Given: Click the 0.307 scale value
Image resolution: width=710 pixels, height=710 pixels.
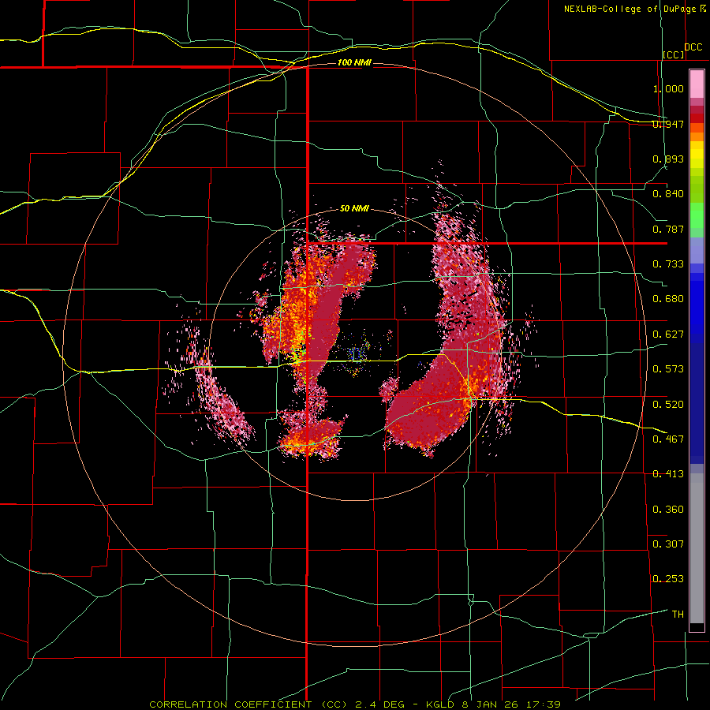Looking at the screenshot, I should coord(668,544).
